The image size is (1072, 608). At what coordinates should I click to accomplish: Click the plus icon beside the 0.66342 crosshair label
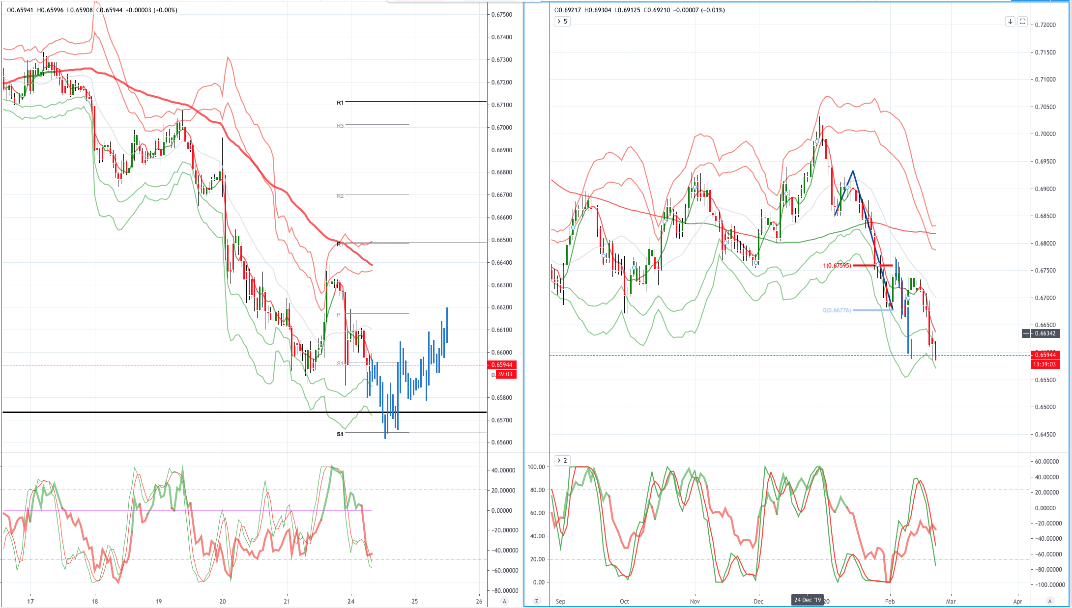pos(1026,333)
